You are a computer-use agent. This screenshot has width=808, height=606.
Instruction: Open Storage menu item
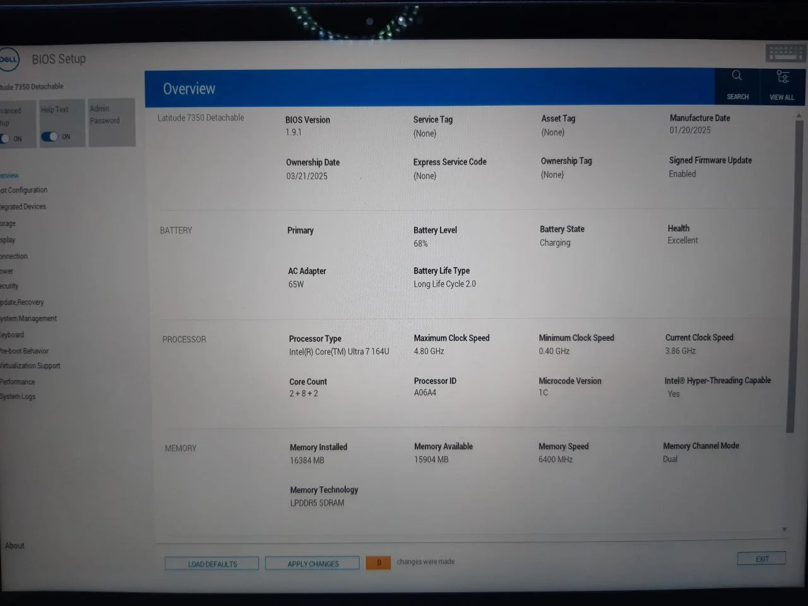[8, 223]
